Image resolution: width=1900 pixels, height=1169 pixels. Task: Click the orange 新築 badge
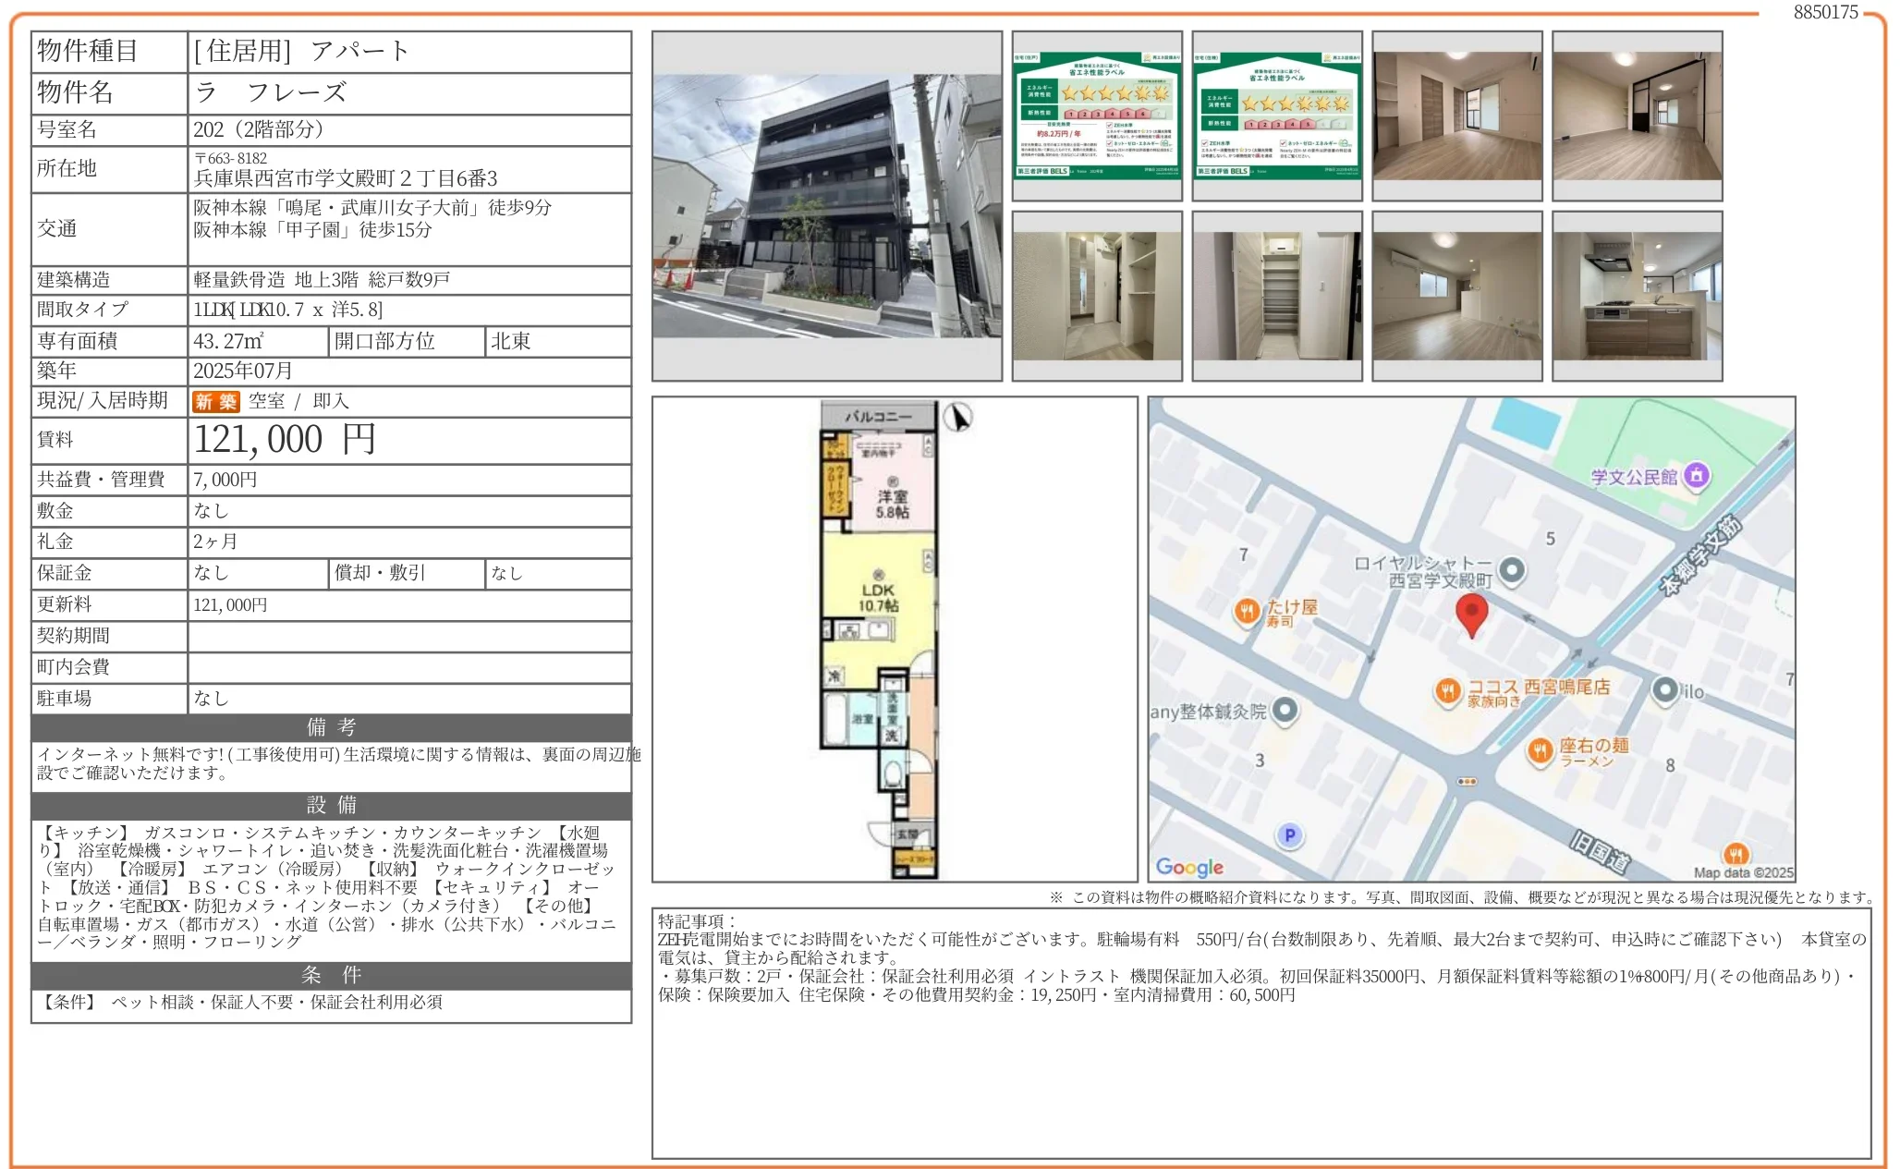click(215, 401)
